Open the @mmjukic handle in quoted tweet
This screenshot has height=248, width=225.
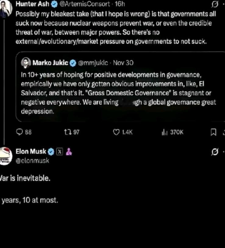coord(93,63)
